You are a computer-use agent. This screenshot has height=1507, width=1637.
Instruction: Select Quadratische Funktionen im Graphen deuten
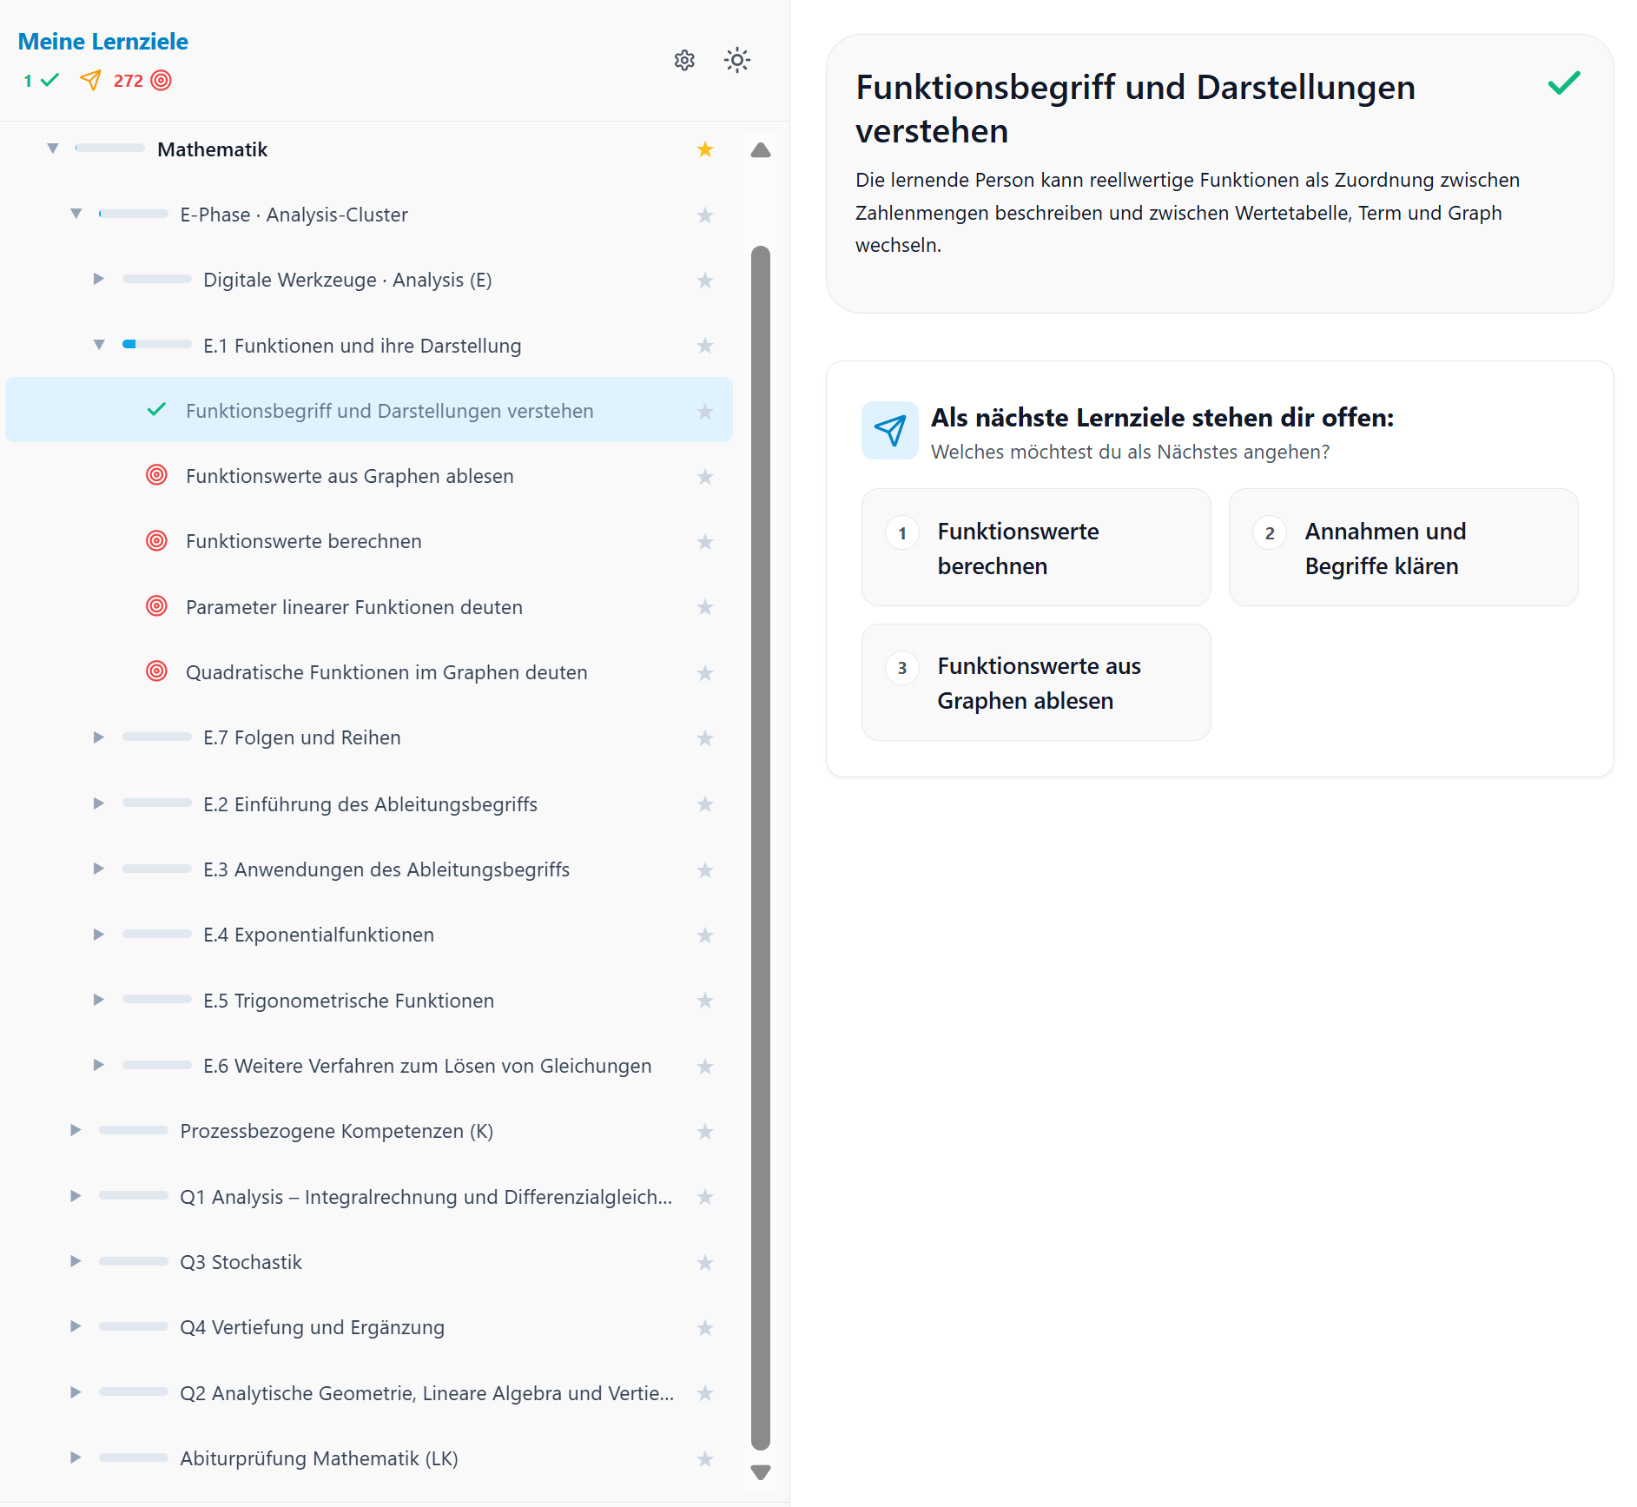(x=386, y=672)
